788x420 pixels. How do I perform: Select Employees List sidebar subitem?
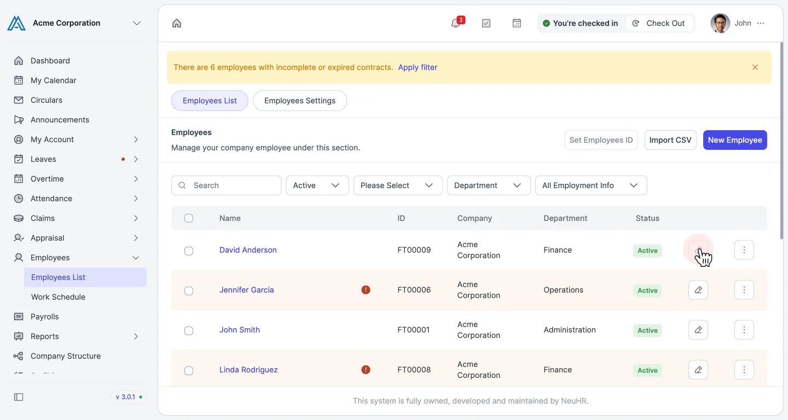click(85, 277)
